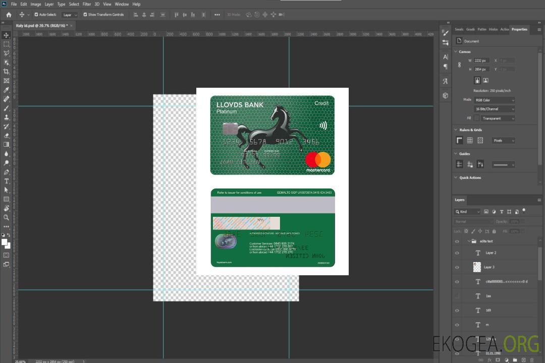Open the Auto-Select Layer dropdown
The width and height of the screenshot is (545, 363).
click(x=70, y=15)
